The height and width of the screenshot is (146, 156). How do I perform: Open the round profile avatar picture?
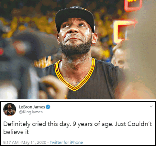point(10,109)
